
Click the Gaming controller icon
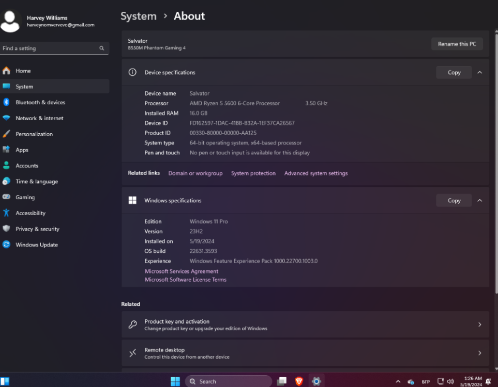click(x=6, y=197)
